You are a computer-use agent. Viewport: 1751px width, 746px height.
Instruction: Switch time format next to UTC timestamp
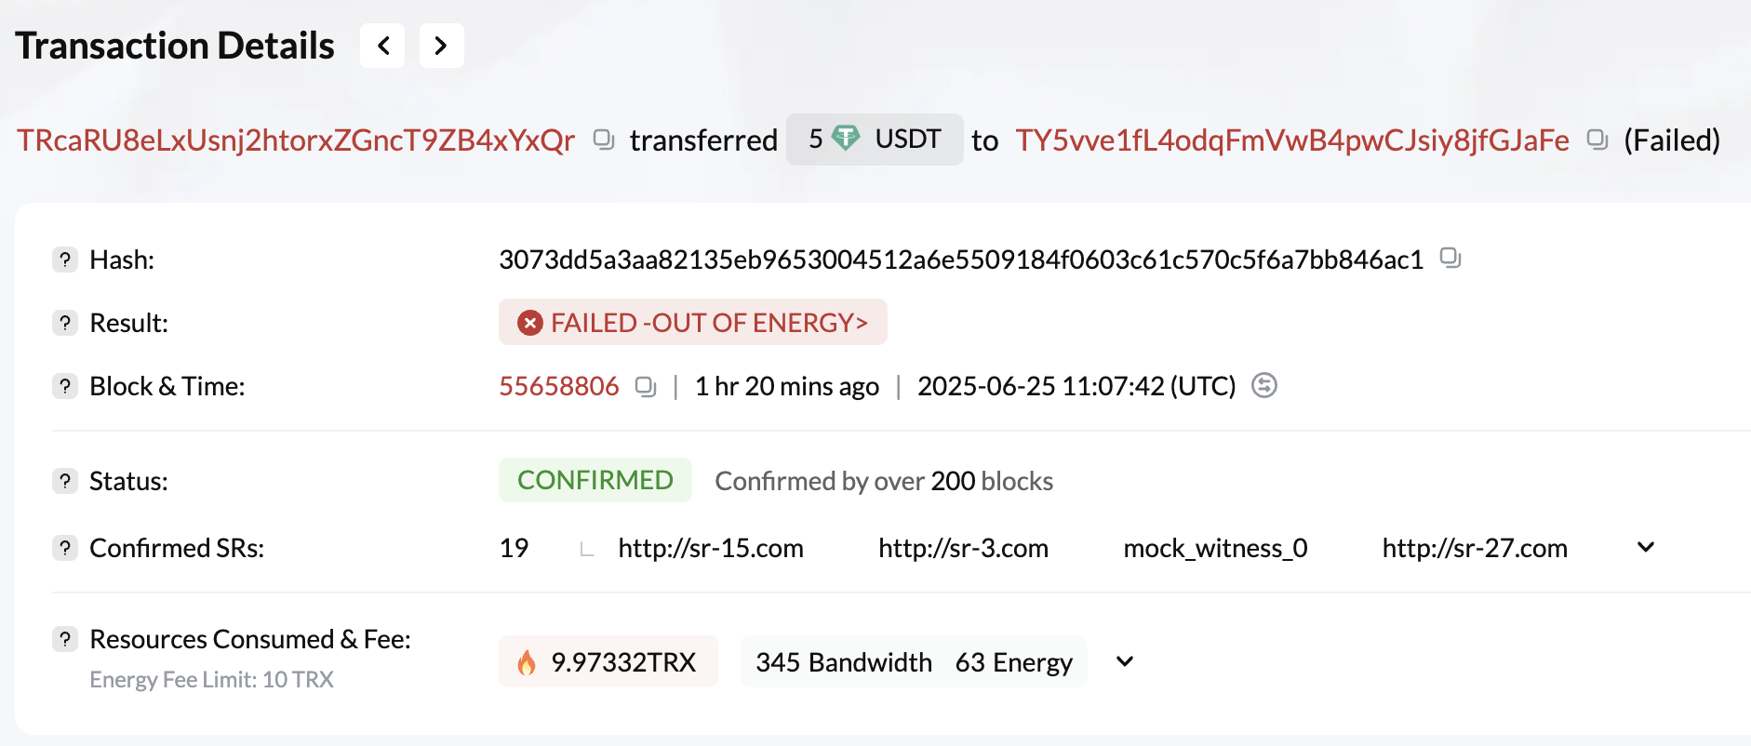point(1264,385)
